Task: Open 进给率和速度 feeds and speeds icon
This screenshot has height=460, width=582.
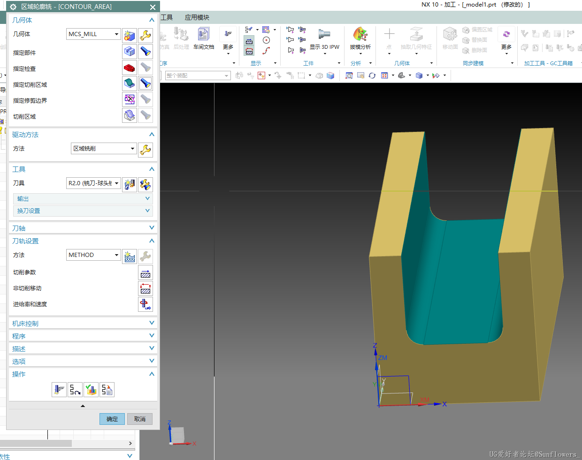Action: pyautogui.click(x=145, y=304)
